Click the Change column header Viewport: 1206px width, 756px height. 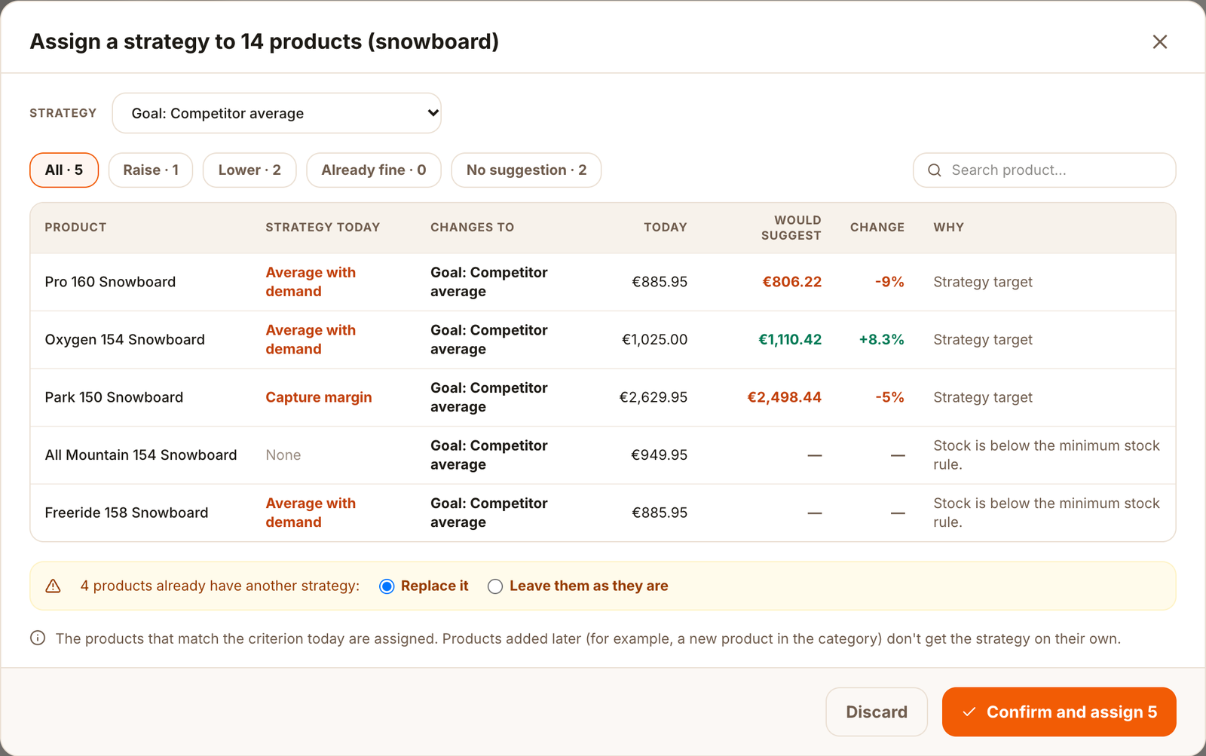(877, 228)
